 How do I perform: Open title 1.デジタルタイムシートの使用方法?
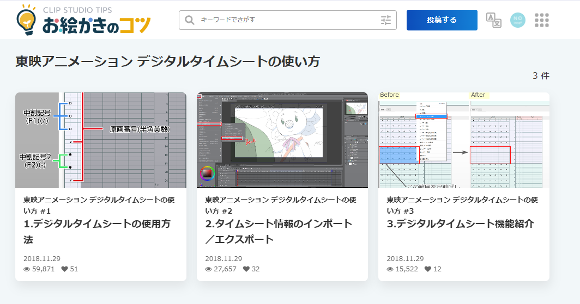(x=97, y=231)
